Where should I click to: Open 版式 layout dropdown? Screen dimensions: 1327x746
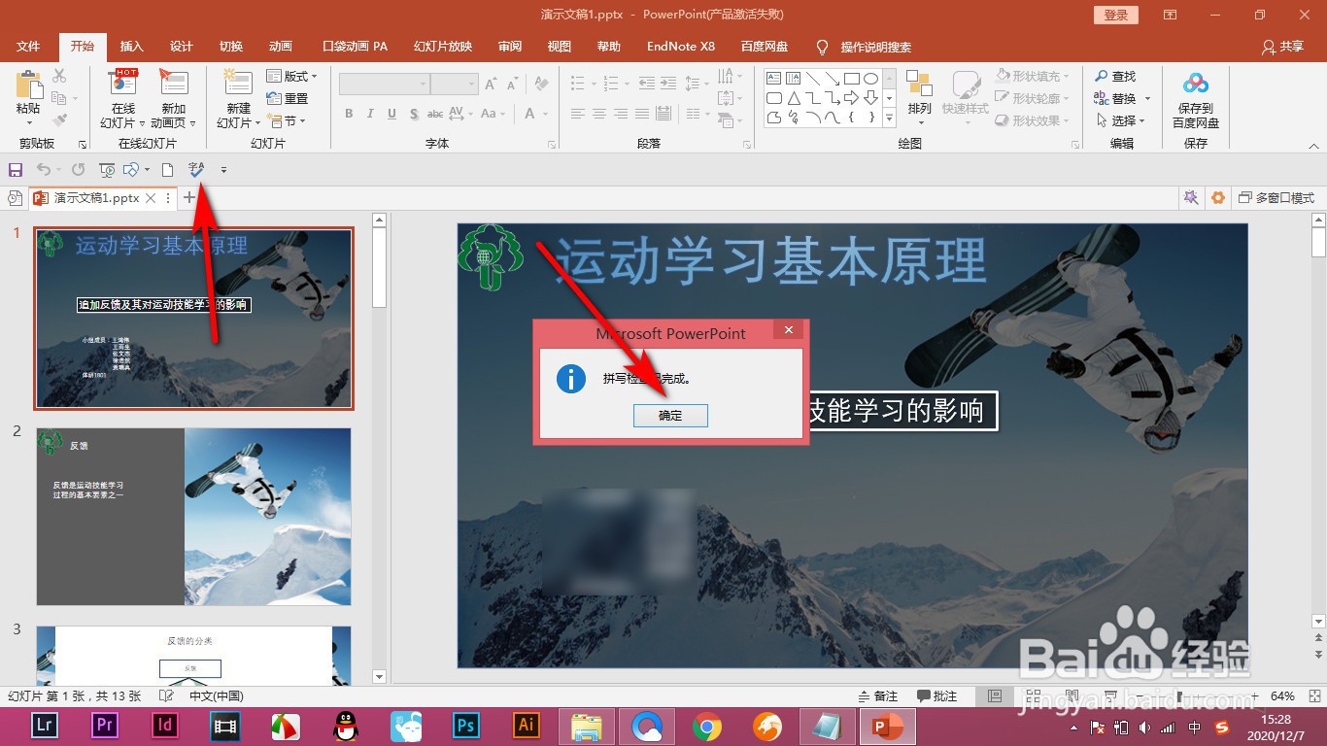[292, 77]
